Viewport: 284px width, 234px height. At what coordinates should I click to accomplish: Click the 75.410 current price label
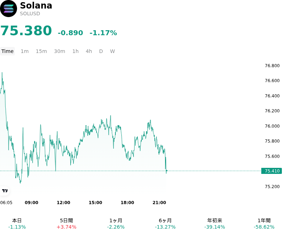click(272, 171)
